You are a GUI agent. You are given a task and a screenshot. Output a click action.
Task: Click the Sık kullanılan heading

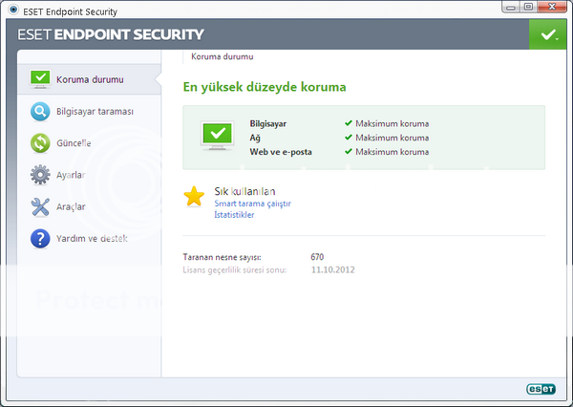[244, 191]
